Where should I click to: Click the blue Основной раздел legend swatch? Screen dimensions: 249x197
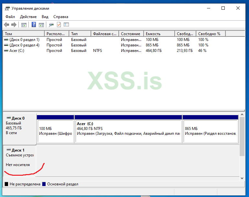coord(44,184)
